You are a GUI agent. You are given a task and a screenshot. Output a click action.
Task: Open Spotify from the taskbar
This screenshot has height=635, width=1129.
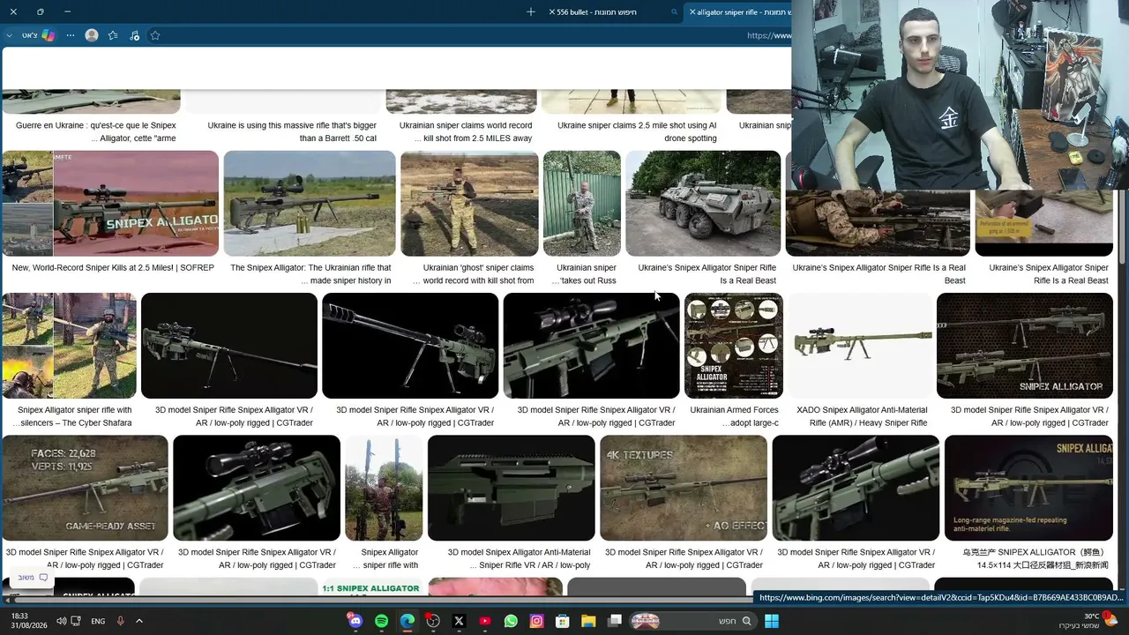pyautogui.click(x=381, y=621)
